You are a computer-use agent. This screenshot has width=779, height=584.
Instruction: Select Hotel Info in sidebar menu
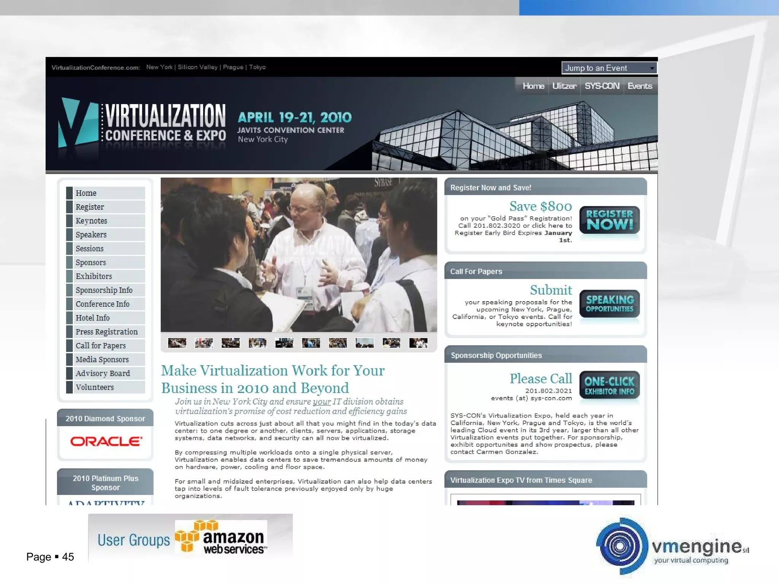click(x=92, y=318)
